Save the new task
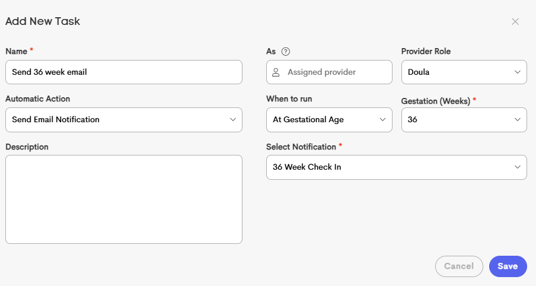 coord(508,266)
